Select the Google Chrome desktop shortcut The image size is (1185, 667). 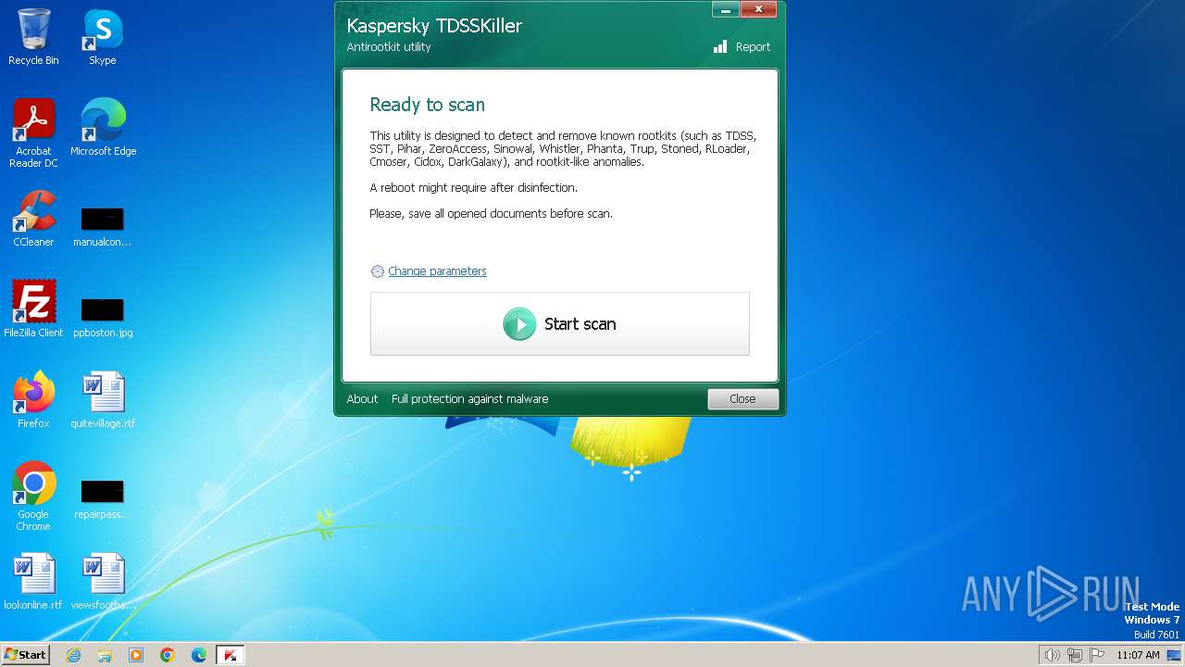[33, 496]
